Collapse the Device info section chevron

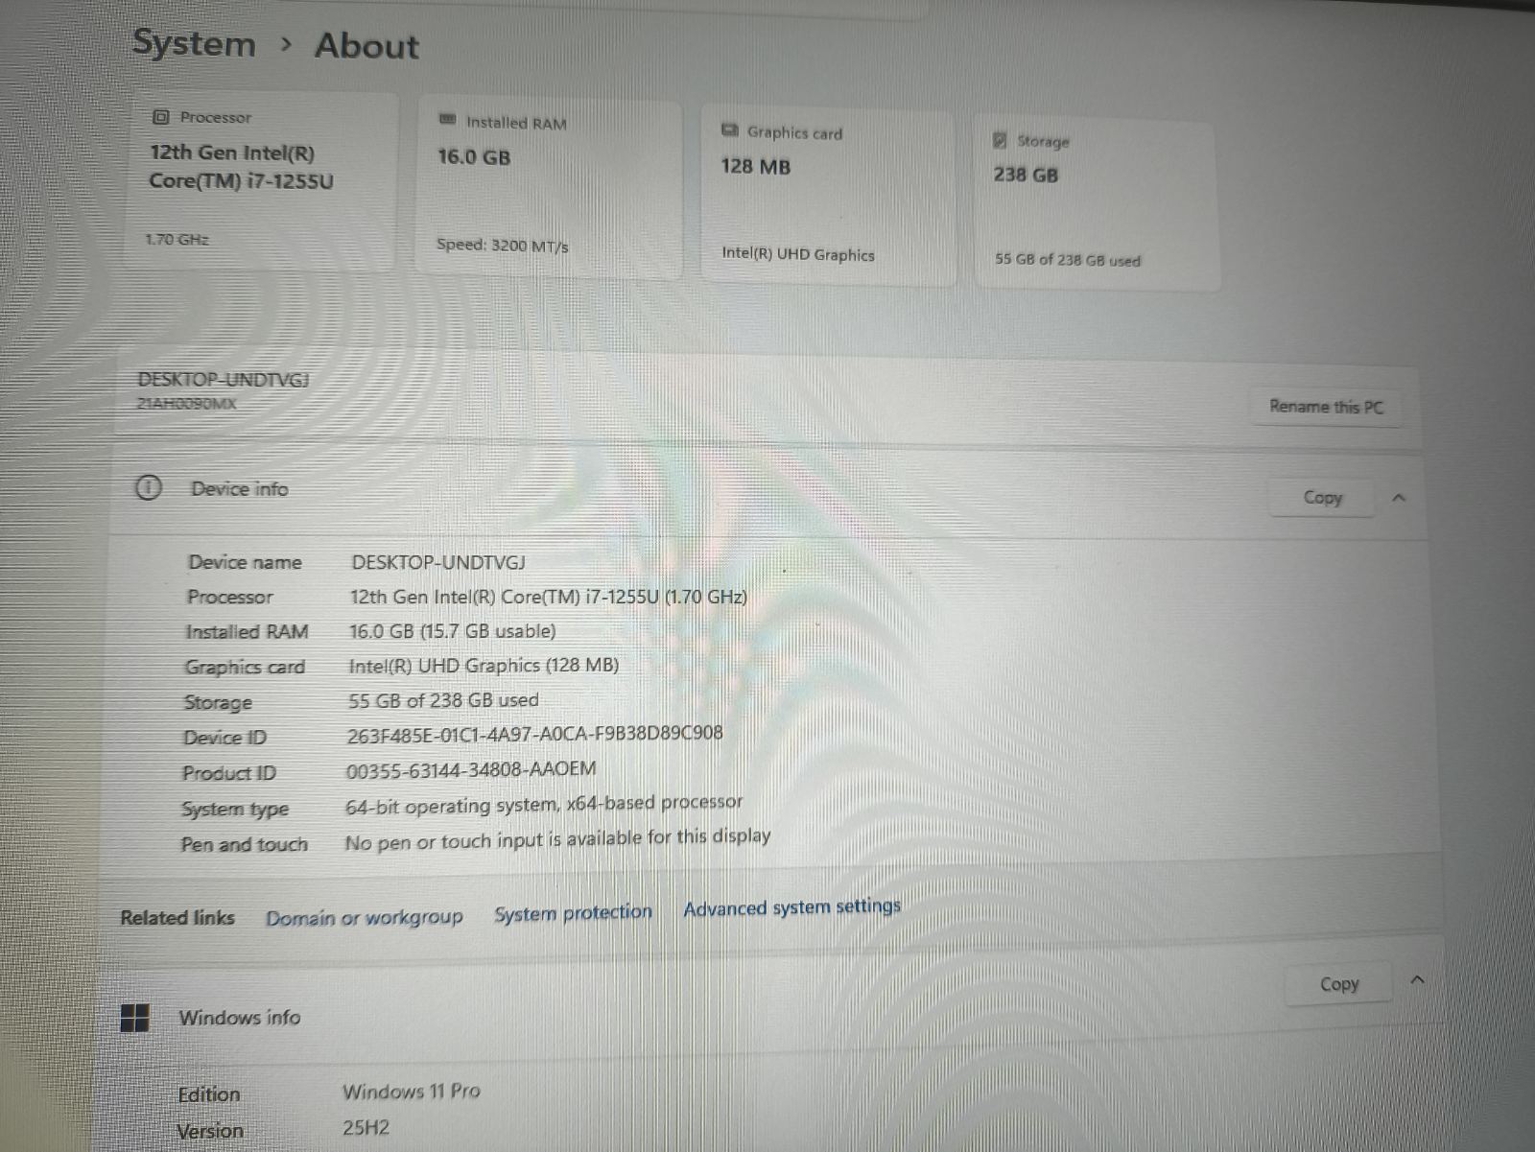[x=1399, y=498]
